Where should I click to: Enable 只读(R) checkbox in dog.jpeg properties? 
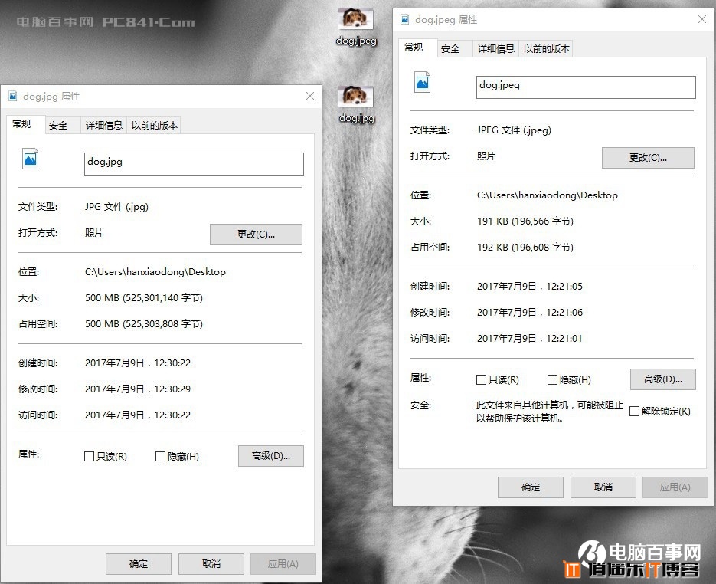pos(481,379)
